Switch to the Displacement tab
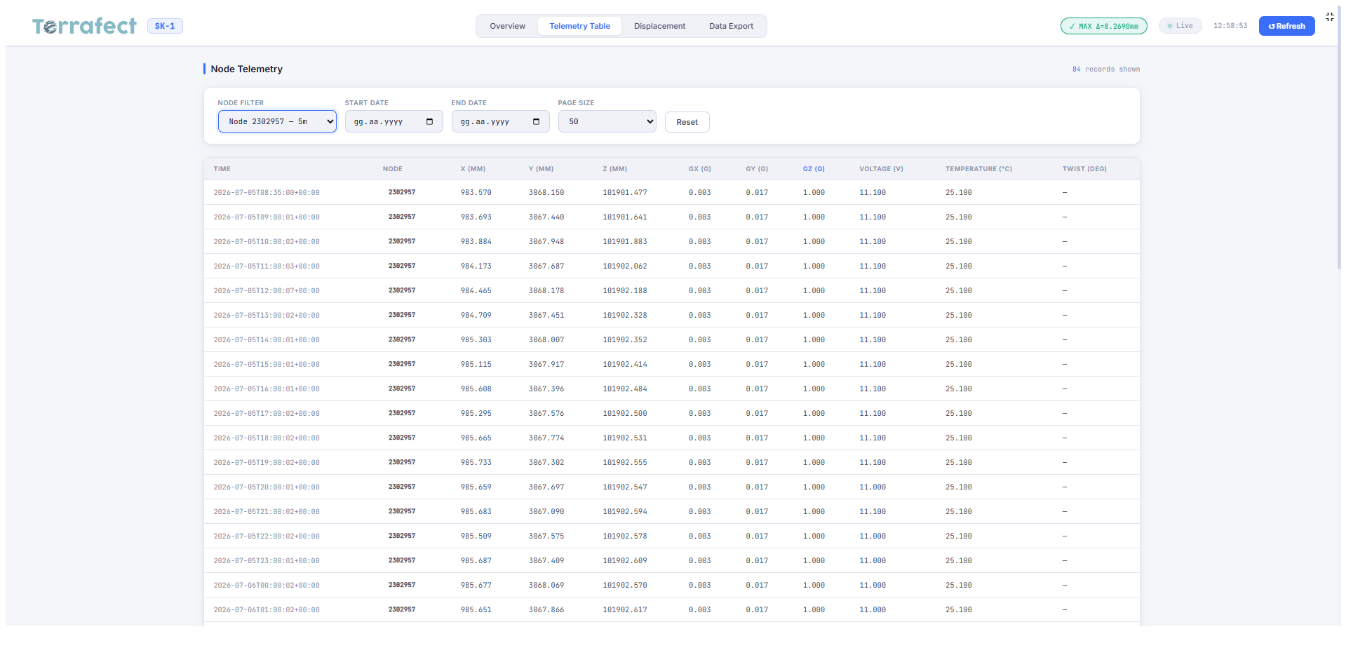The height and width of the screenshot is (662, 1346). [659, 26]
